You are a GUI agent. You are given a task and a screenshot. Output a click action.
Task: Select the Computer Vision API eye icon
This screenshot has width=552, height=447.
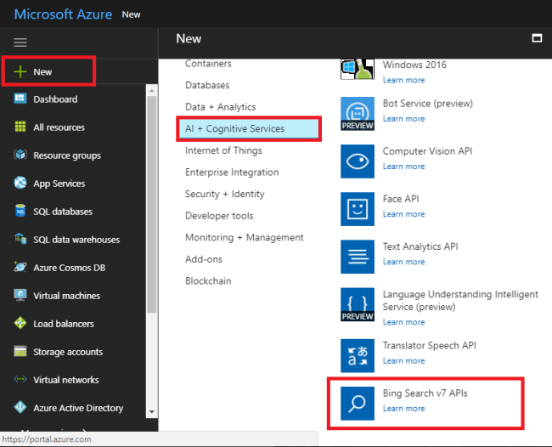tap(358, 161)
